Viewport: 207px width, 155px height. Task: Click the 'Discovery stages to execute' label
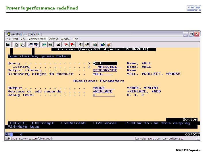click(x=41, y=74)
